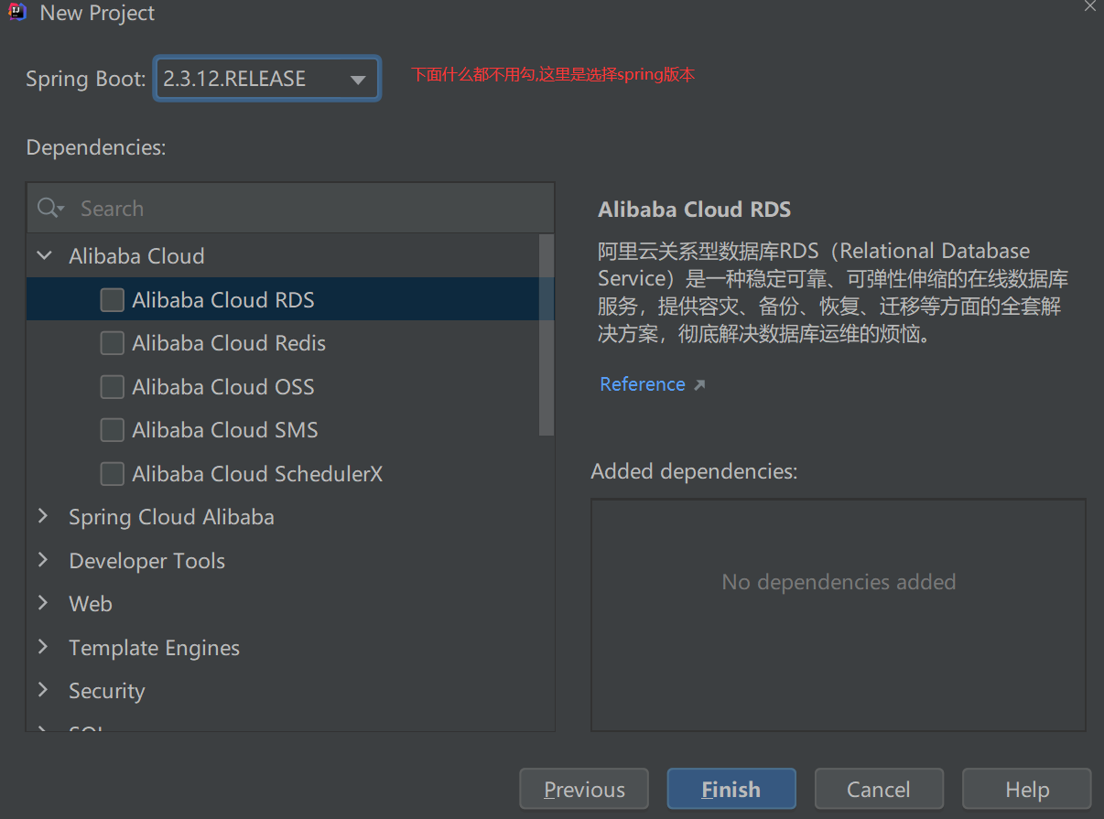Check the Alibaba Cloud Redis checkbox

pyautogui.click(x=113, y=343)
